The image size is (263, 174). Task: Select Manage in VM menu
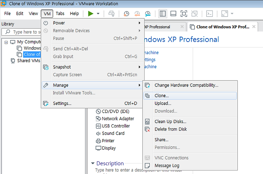[92, 85]
